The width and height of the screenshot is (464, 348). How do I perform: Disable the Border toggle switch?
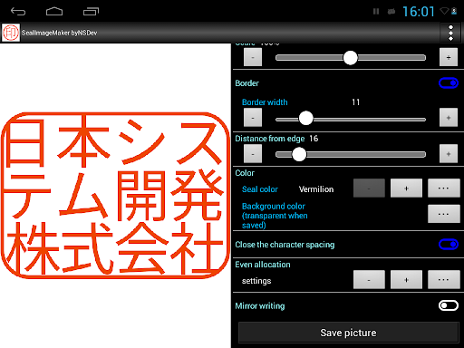pyautogui.click(x=449, y=83)
